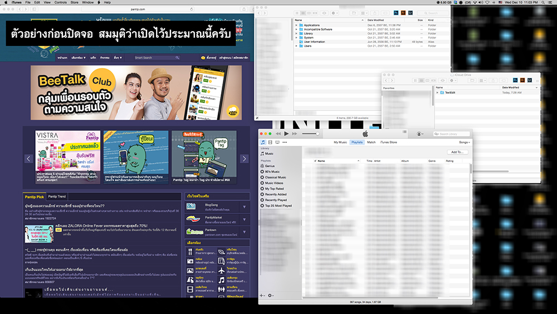The width and height of the screenshot is (557, 314).
Task: Show next slide in Pantip carousel
Action: [x=244, y=158]
